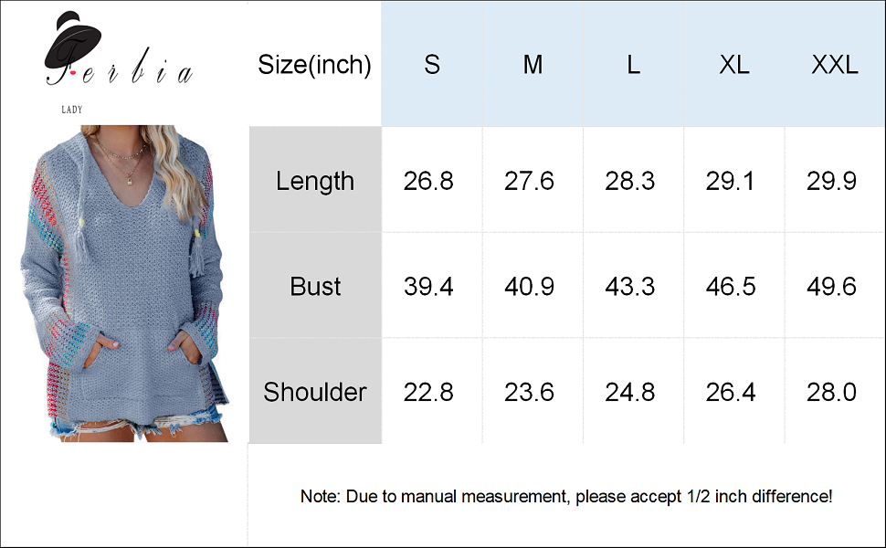Click the Bust row label
Viewport: 886px width, 548px height.
(x=315, y=286)
